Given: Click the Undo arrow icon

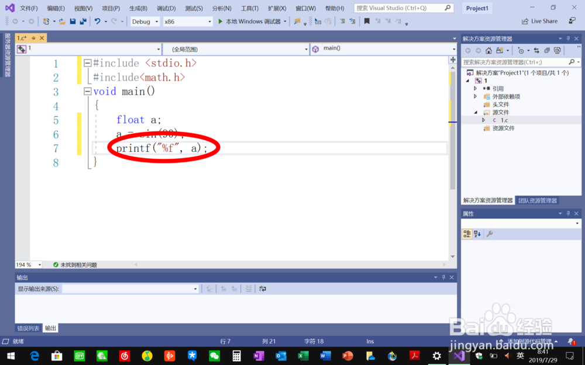Looking at the screenshot, I should coord(97,22).
